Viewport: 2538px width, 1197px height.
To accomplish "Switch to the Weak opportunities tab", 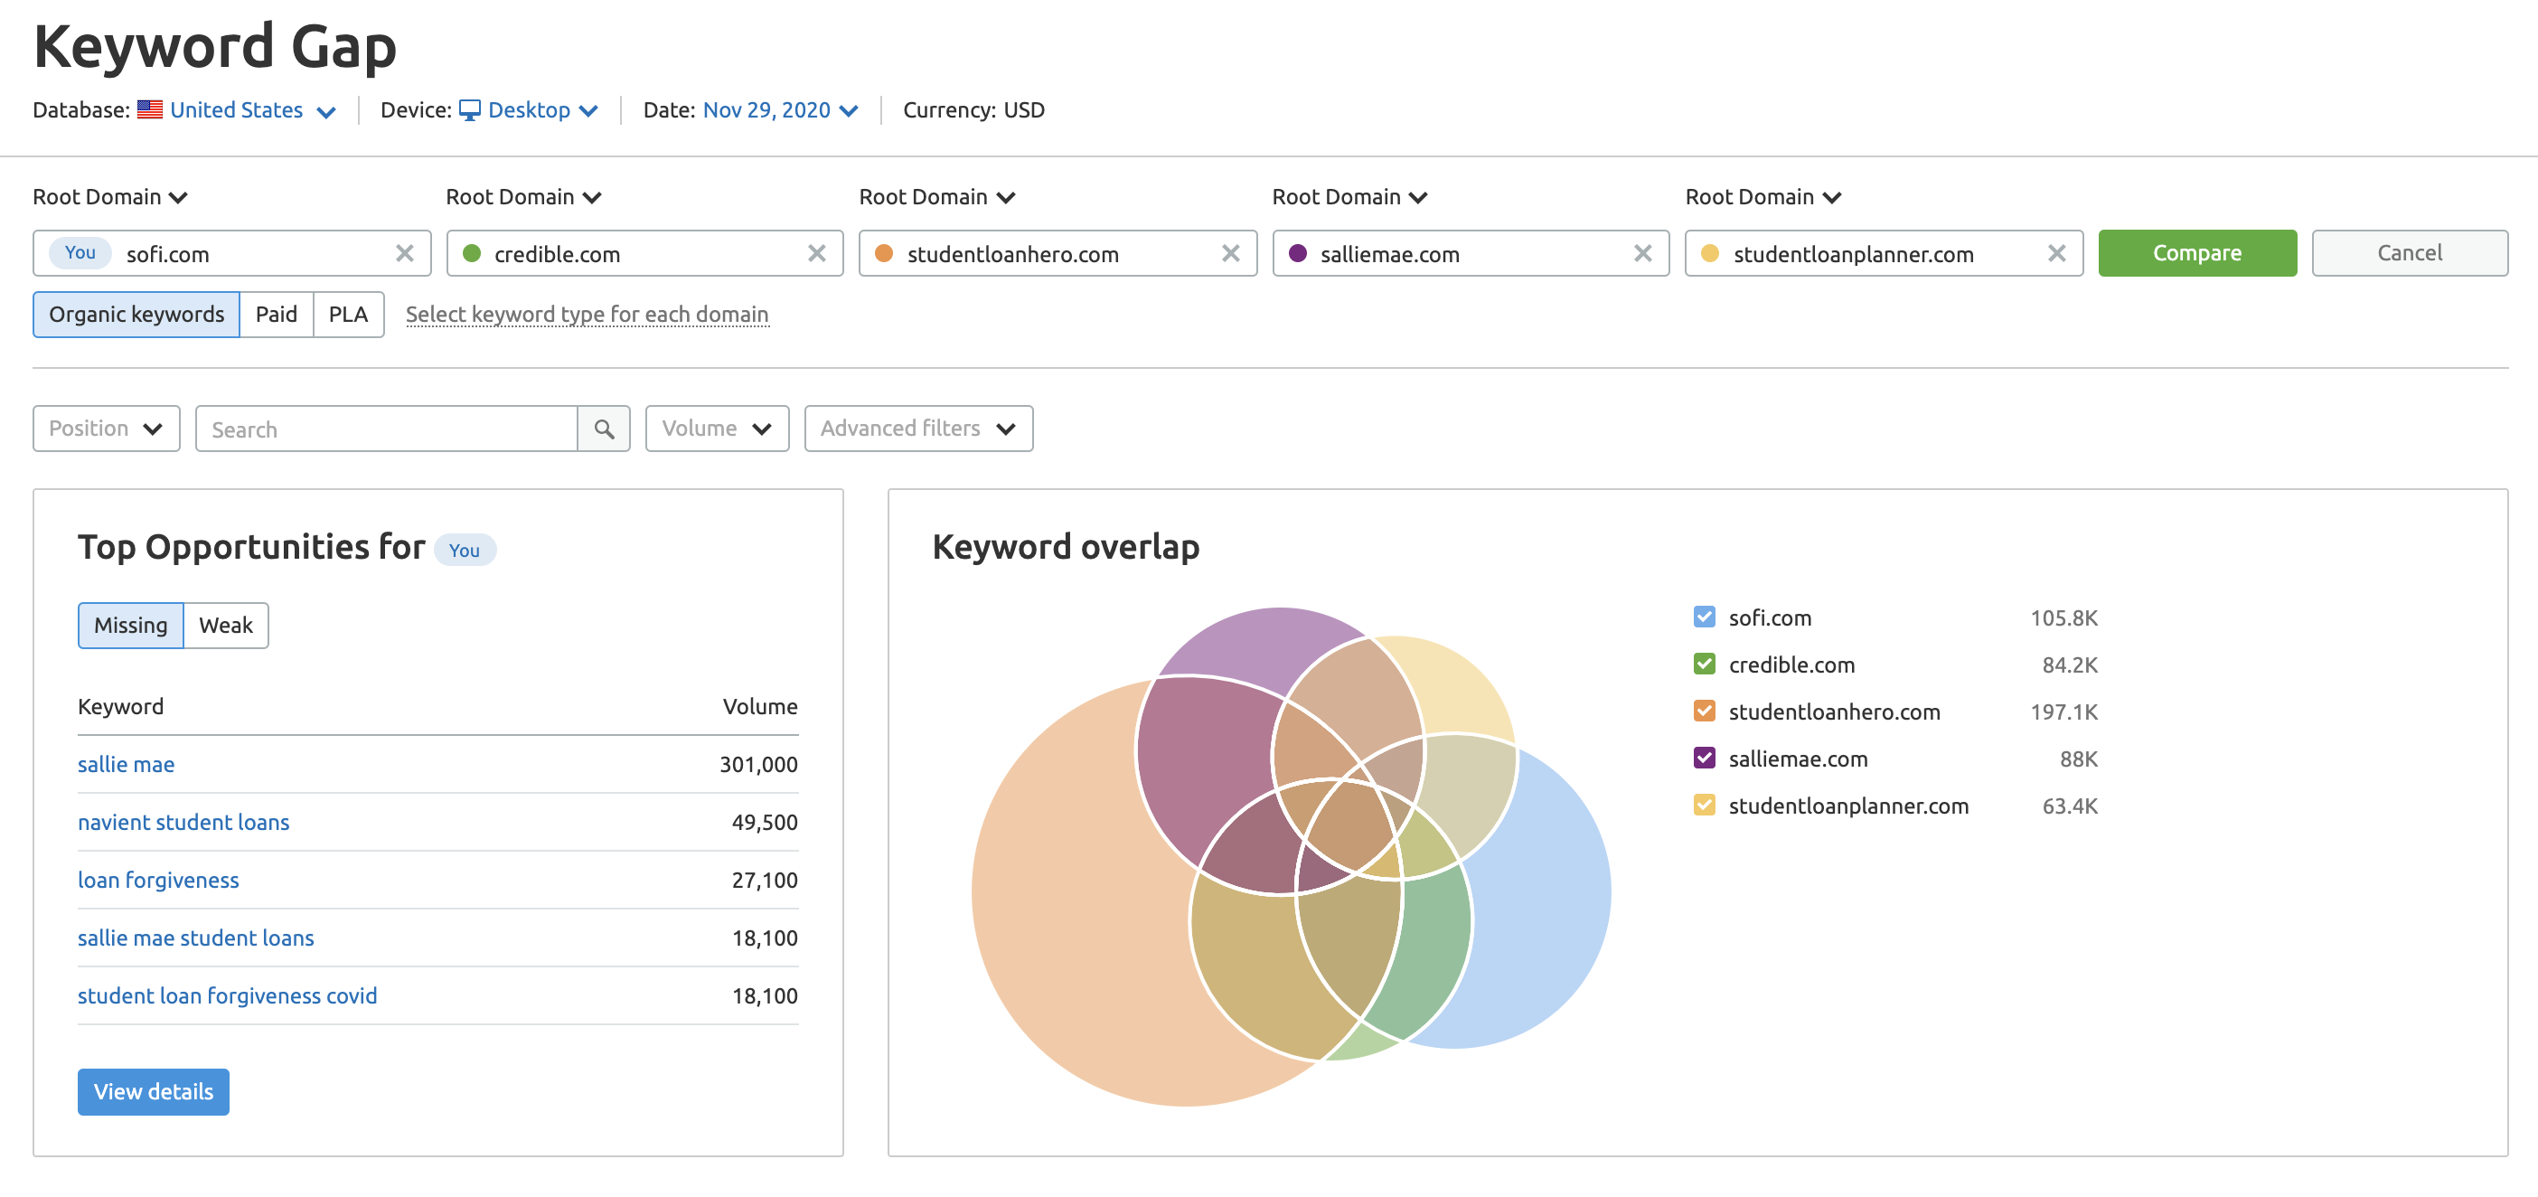I will (226, 626).
